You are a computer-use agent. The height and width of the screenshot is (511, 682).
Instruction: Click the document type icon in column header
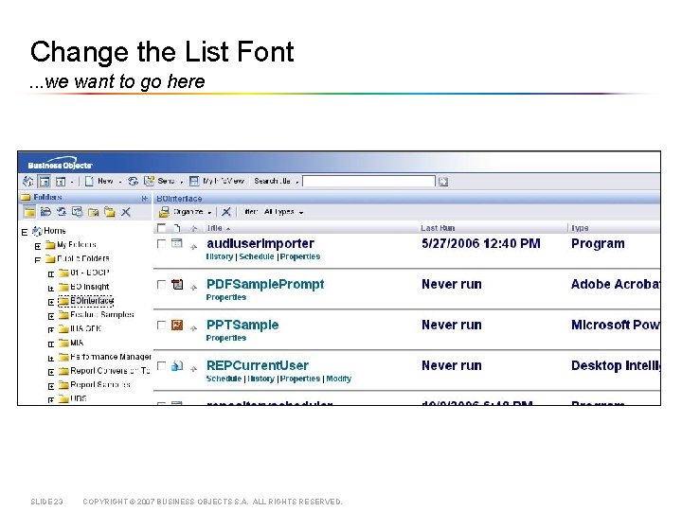click(177, 228)
